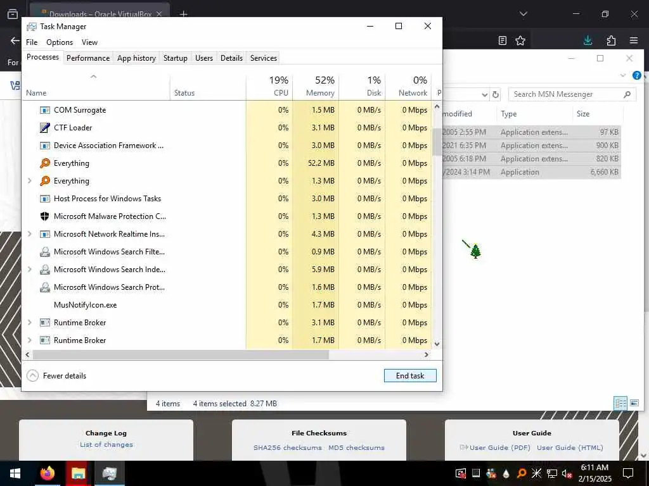Select Runtime Broker process using 3.1 MB
Viewport: 649px width, 486px height.
point(227,323)
